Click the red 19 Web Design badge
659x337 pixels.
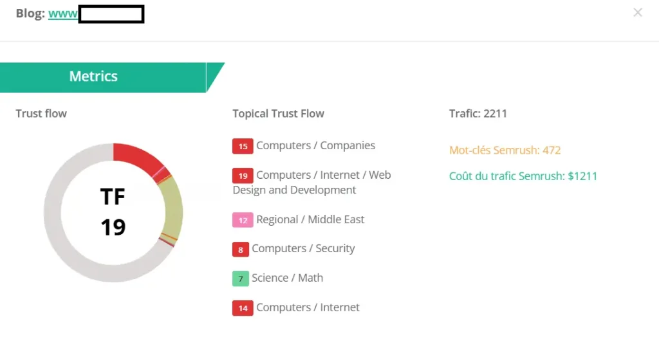click(243, 176)
